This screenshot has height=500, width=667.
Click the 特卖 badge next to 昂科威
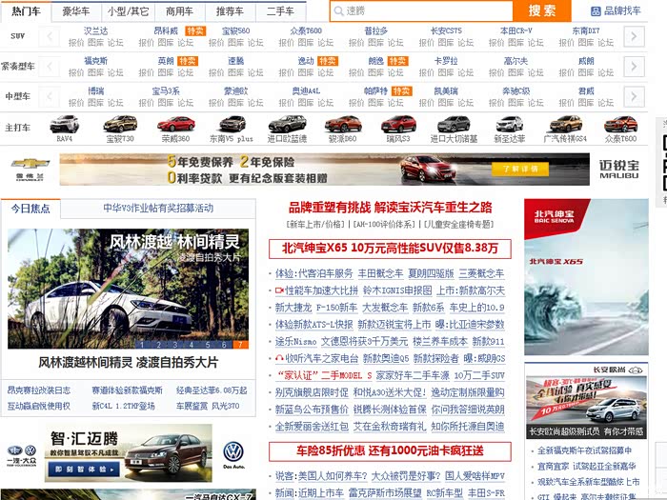(195, 31)
